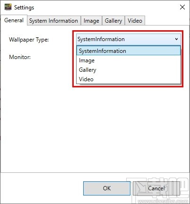
Task: Confirm settings with the OK button
Action: (x=107, y=188)
